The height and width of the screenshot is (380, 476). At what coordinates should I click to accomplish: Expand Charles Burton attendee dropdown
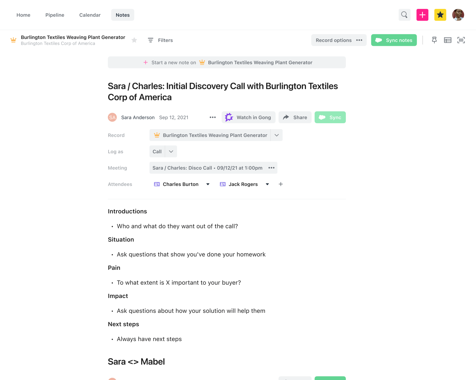click(208, 184)
